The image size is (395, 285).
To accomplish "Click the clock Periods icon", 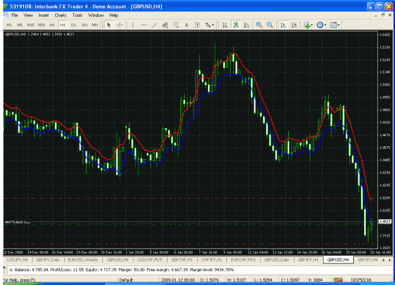I will tap(320, 25).
